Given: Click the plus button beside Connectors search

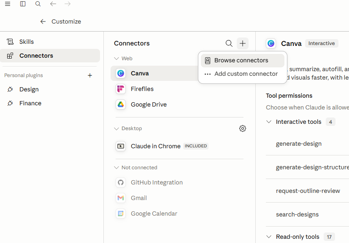Looking at the screenshot, I should click(x=243, y=43).
